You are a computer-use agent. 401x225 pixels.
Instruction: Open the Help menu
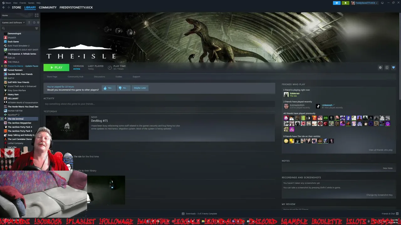click(x=38, y=3)
